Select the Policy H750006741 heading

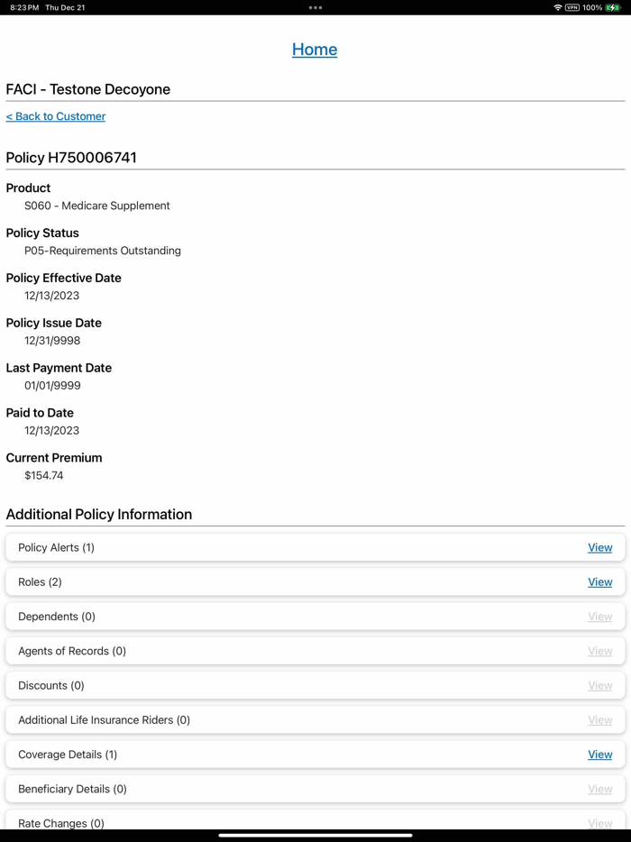[x=70, y=157]
